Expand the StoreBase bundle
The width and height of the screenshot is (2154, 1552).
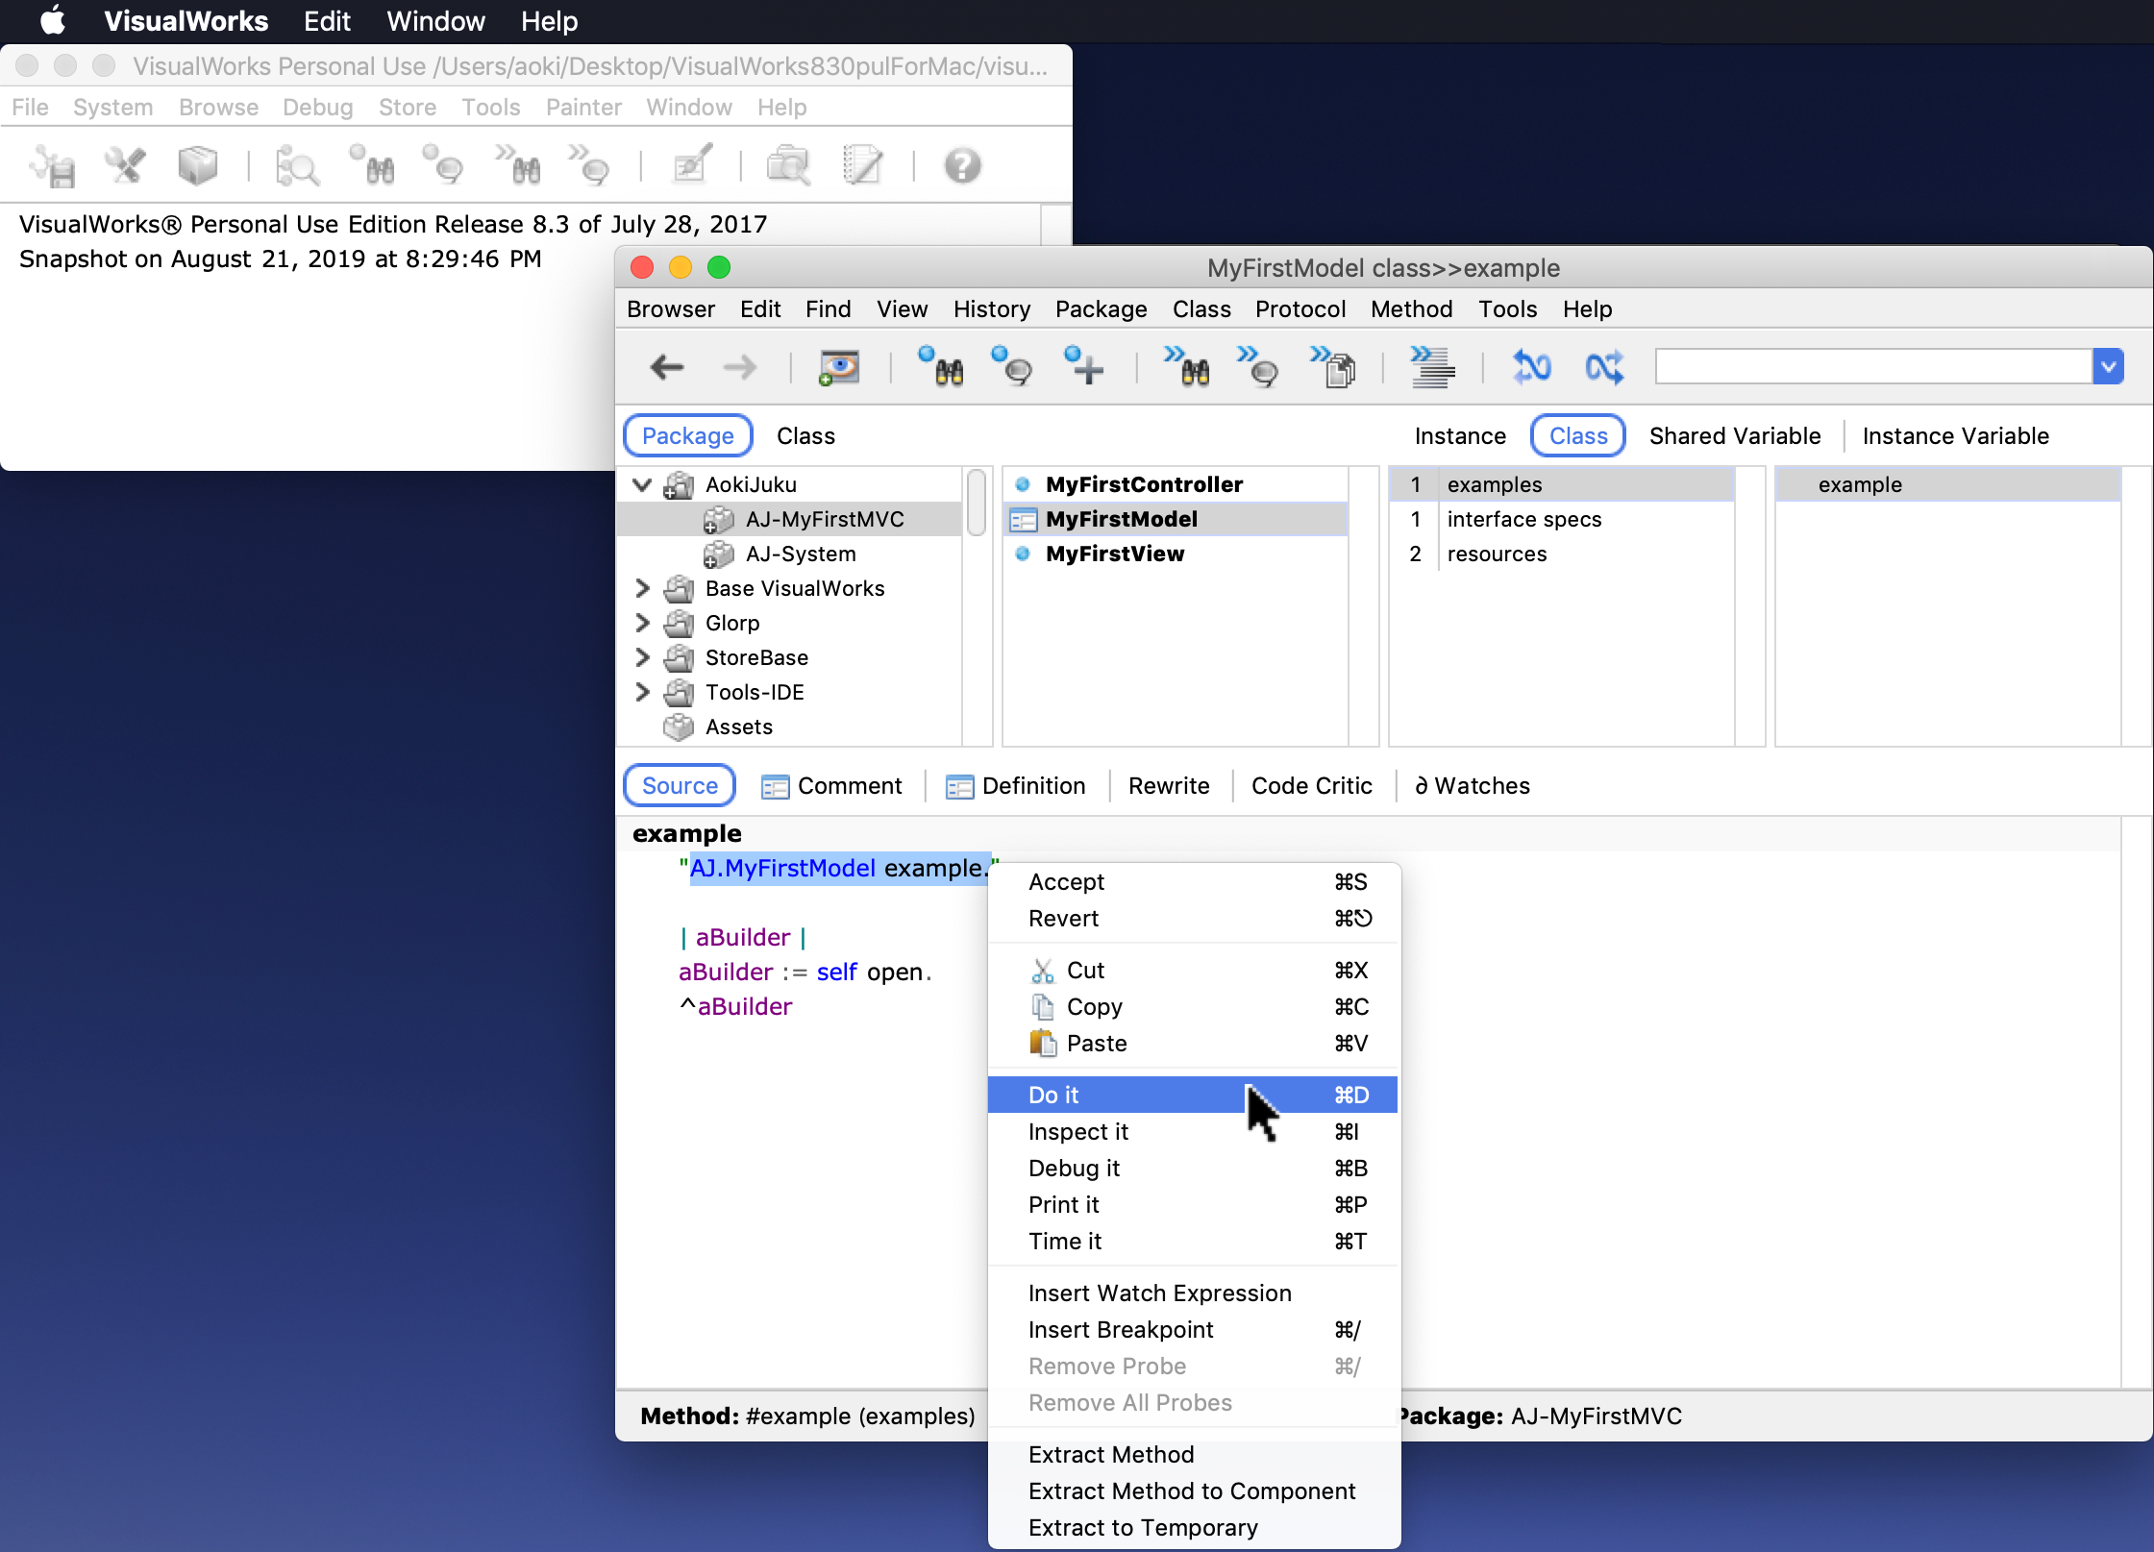tap(643, 657)
